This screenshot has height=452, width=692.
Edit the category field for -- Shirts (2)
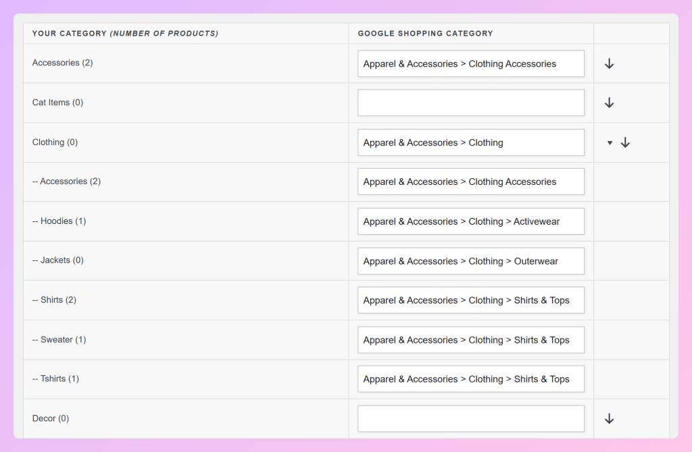click(x=471, y=300)
